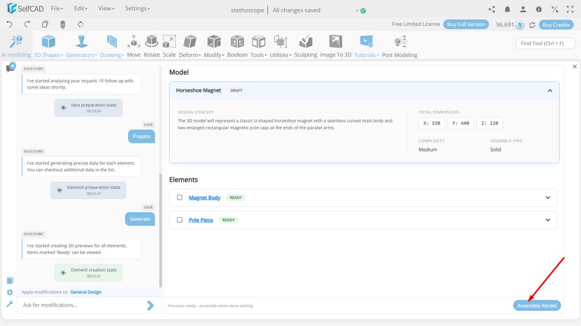This screenshot has height=326, width=581.
Task: Open the chat messages icon with badge
Action: pos(10,68)
